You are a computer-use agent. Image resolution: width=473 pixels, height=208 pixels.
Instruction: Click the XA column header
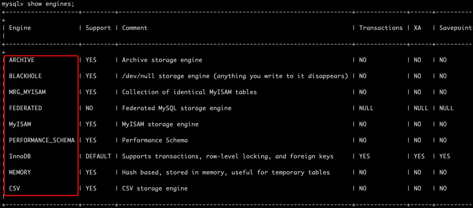[417, 28]
